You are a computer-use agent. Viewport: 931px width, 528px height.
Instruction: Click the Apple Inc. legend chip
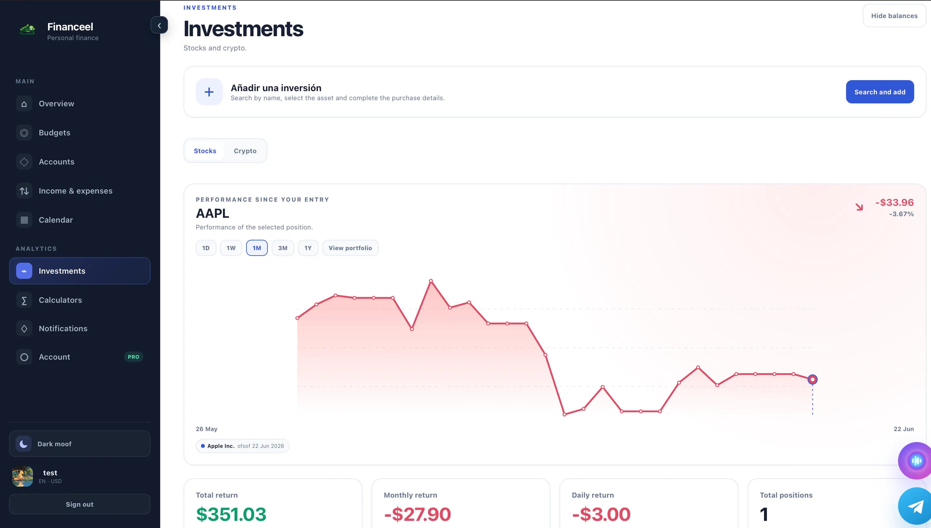click(243, 446)
